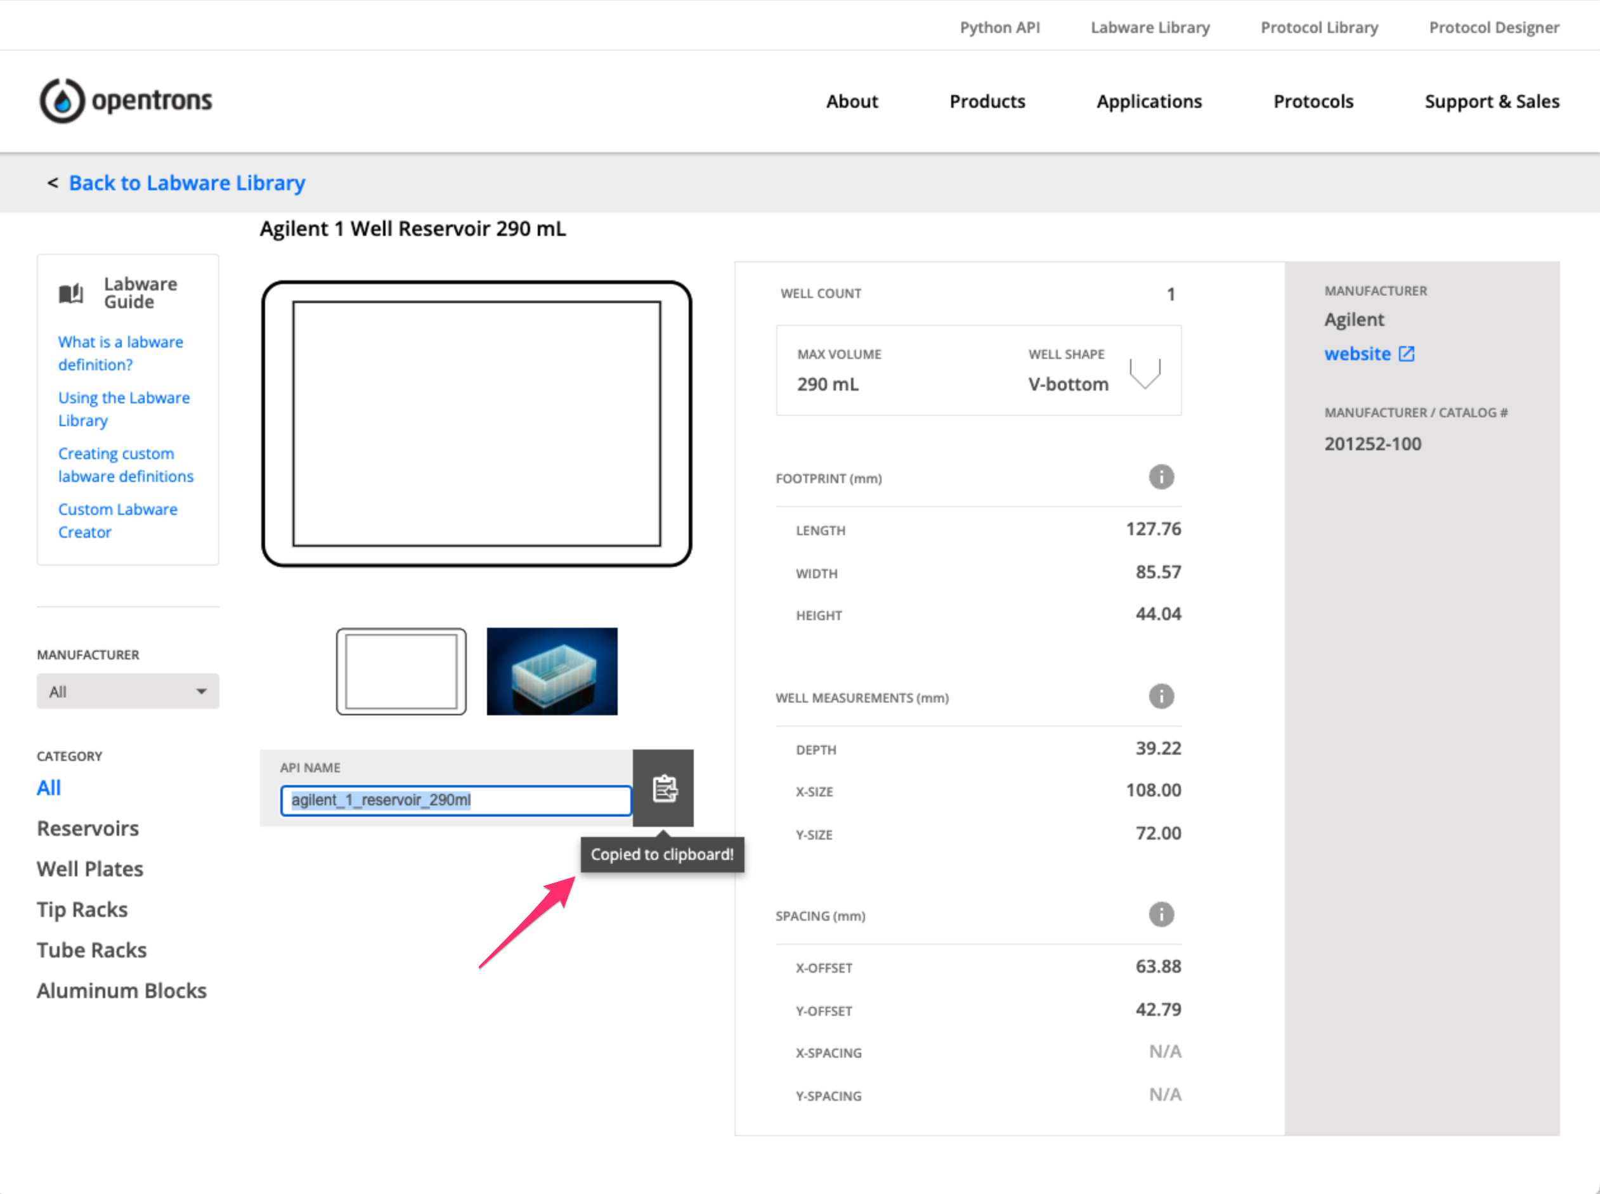Open 'What is a labware definition?' link
1600x1194 pixels.
click(x=120, y=353)
